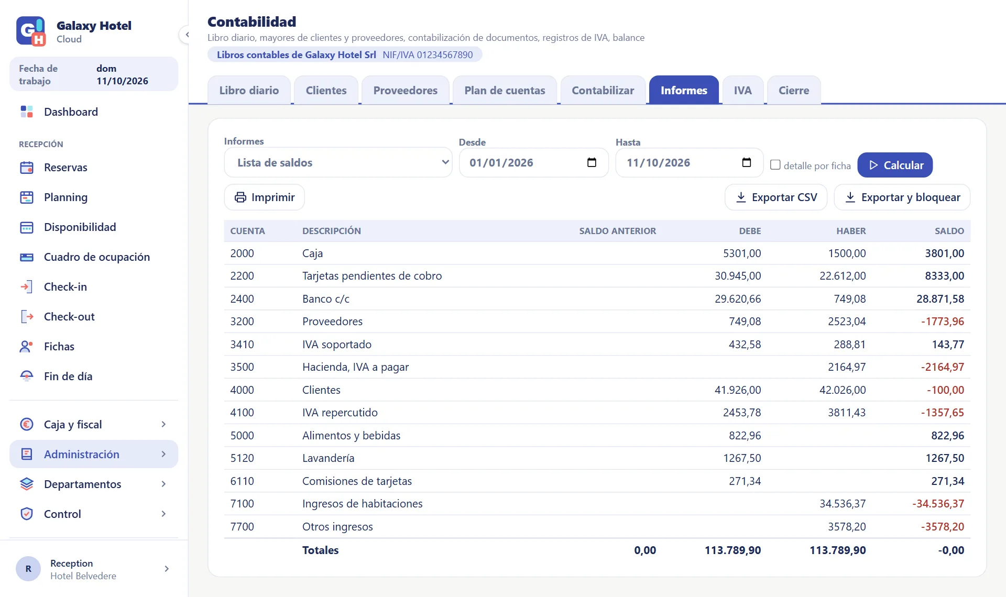The height and width of the screenshot is (597, 1006).
Task: Click the Check-in arrow icon
Action: [27, 287]
